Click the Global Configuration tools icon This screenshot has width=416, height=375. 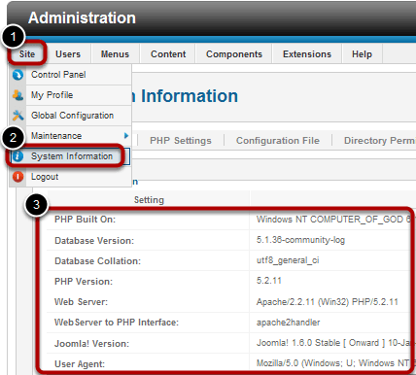click(x=17, y=116)
